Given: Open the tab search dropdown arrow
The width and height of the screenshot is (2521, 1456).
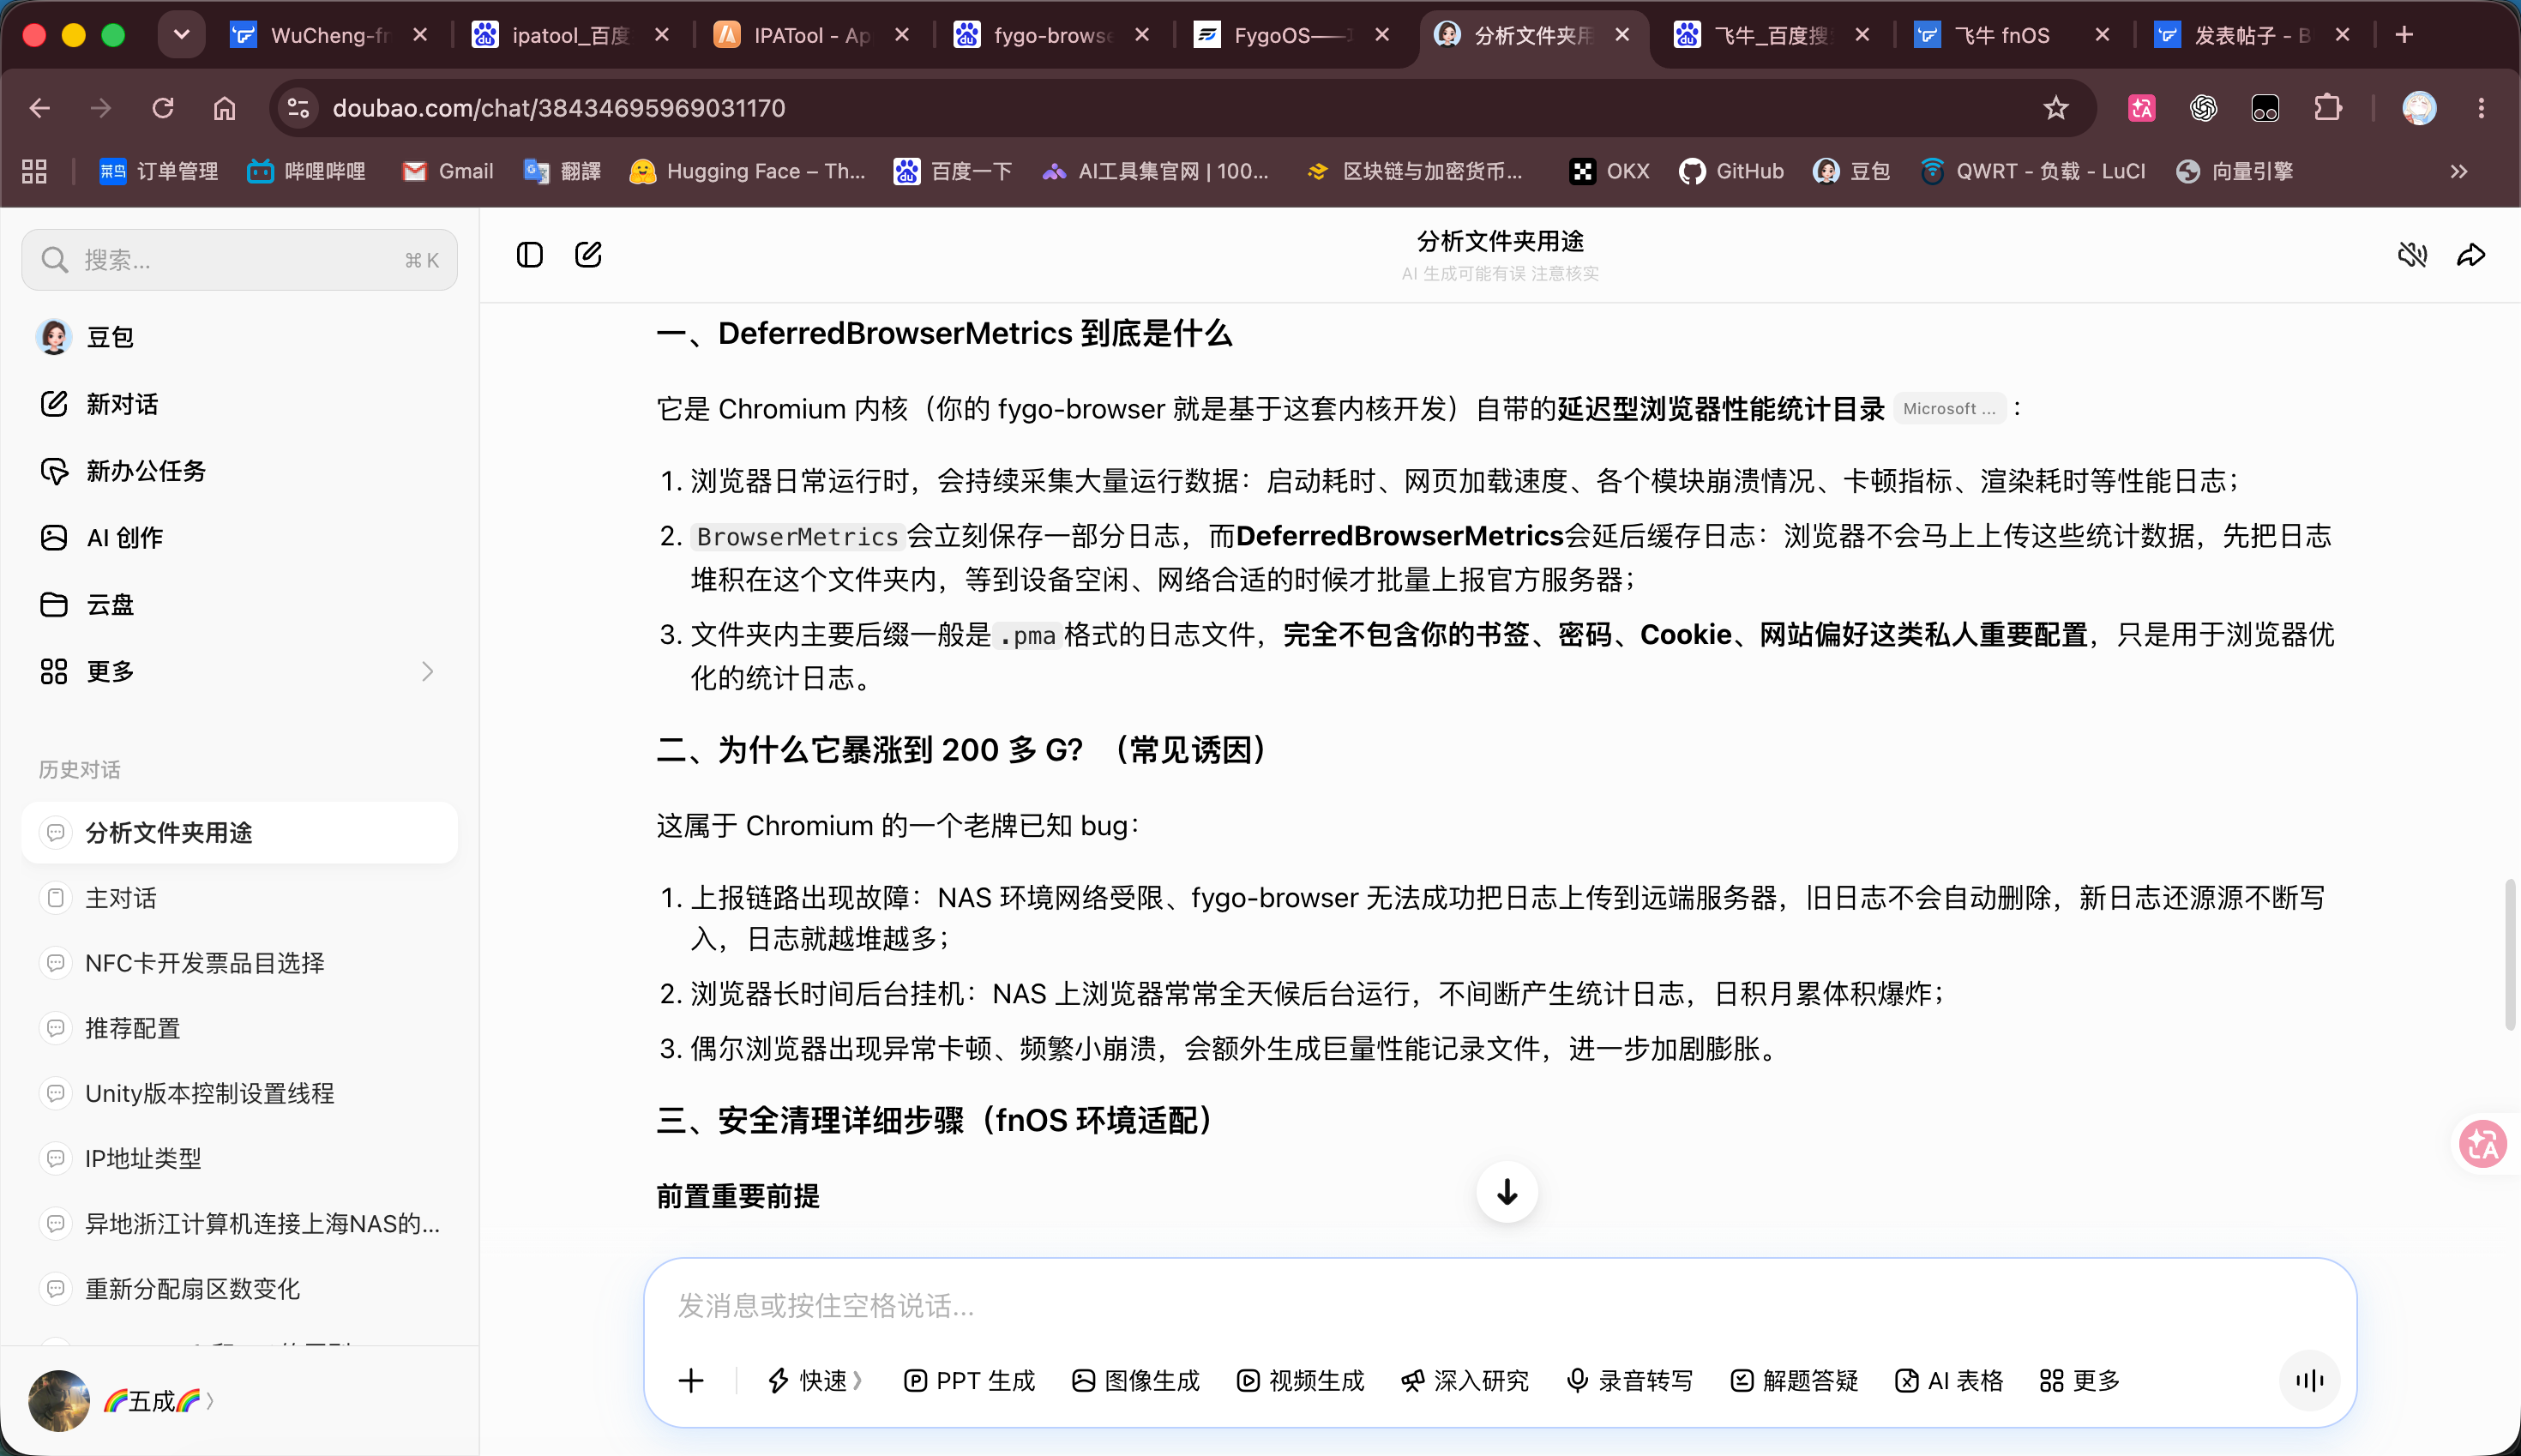Looking at the screenshot, I should click(181, 35).
